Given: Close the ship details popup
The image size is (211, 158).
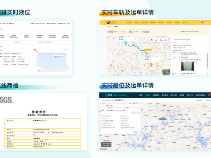Looking at the screenshot, I should (139, 110).
